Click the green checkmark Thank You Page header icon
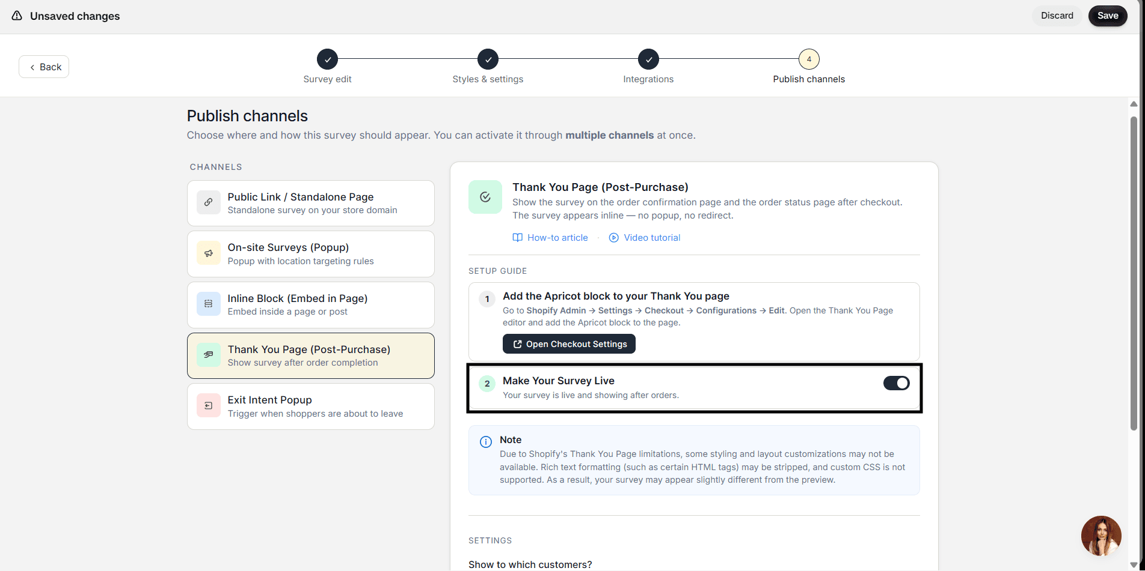Image resolution: width=1145 pixels, height=571 pixels. tap(485, 197)
